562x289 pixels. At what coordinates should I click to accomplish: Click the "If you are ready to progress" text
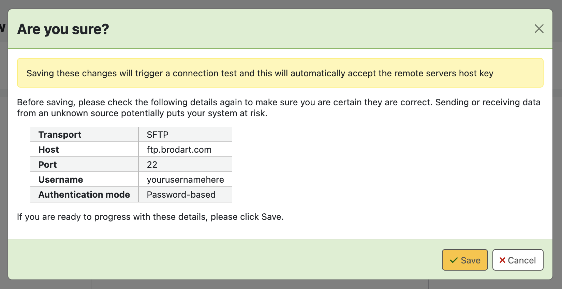click(x=150, y=217)
